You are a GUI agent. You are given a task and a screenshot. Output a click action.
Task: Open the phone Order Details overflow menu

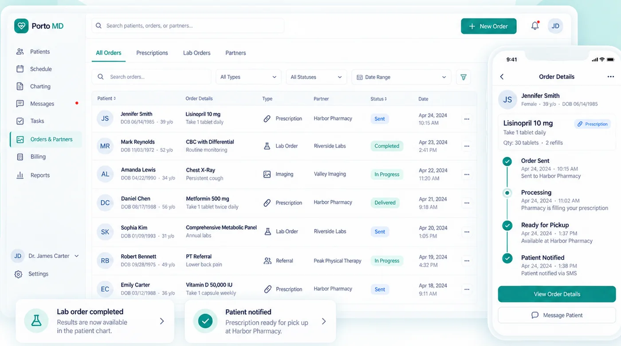coord(611,77)
